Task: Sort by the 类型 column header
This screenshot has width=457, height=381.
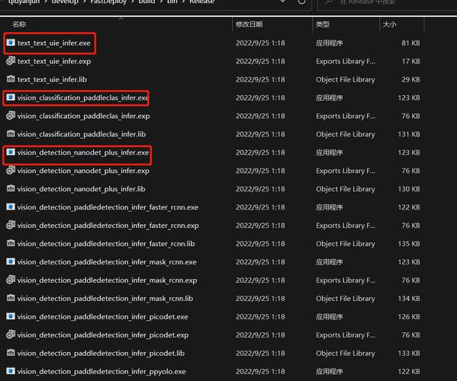Action: pyautogui.click(x=323, y=24)
